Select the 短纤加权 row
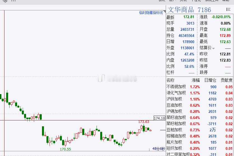 point(200,148)
